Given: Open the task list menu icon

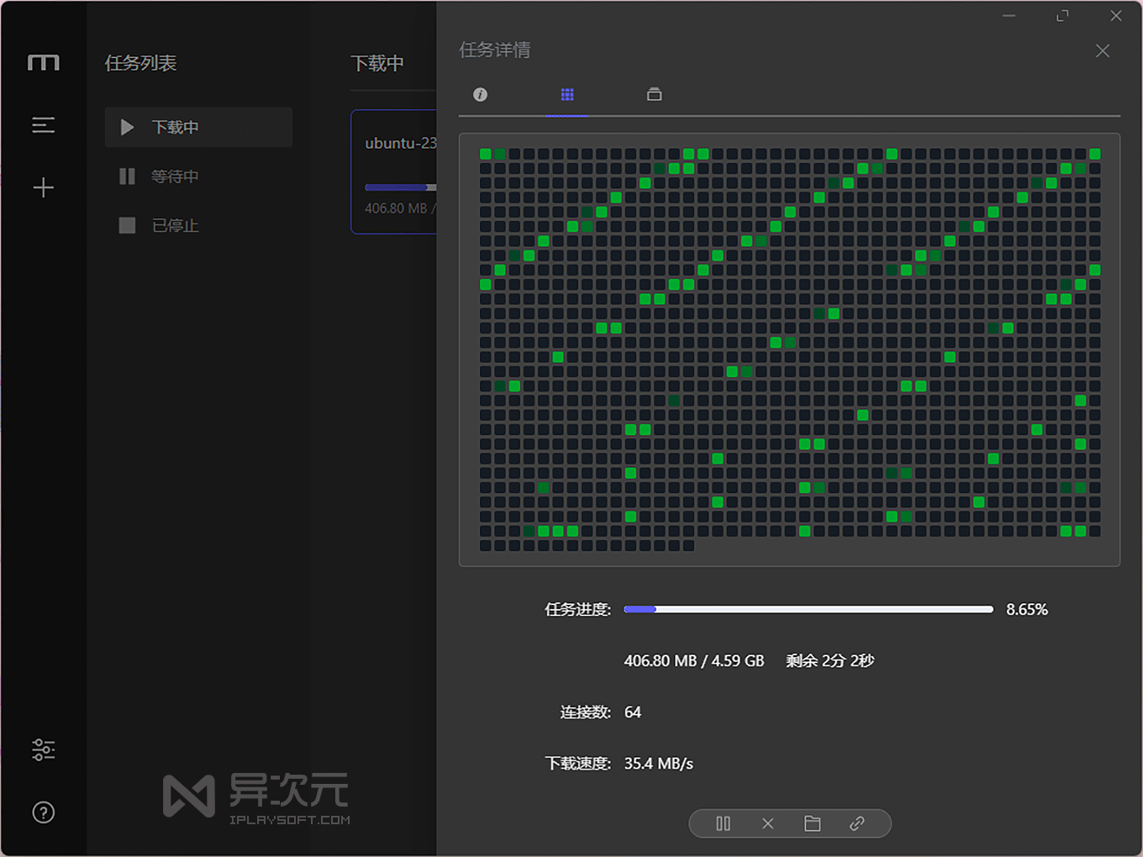Looking at the screenshot, I should click(x=43, y=125).
